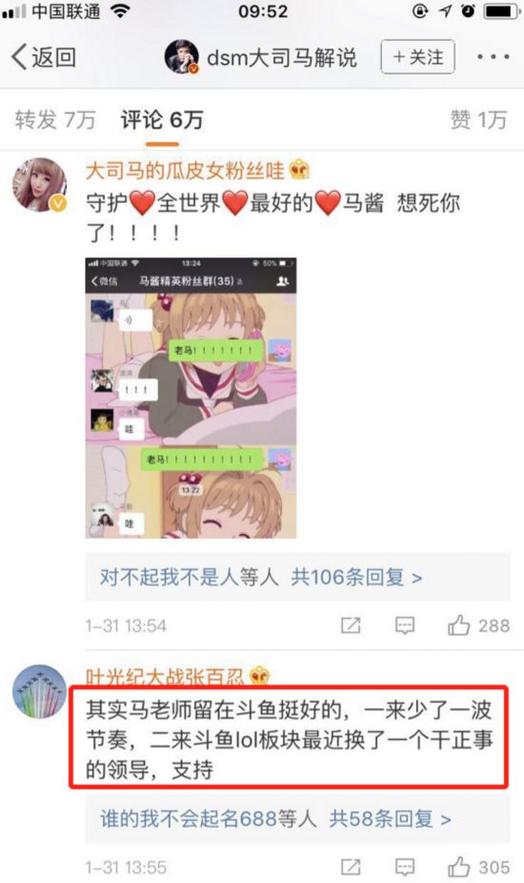Expand 共58条回复 replies
The width and height of the screenshot is (524, 883).
[x=390, y=819]
